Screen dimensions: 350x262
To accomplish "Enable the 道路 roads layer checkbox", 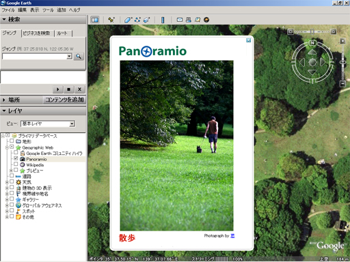I will point(12,175).
